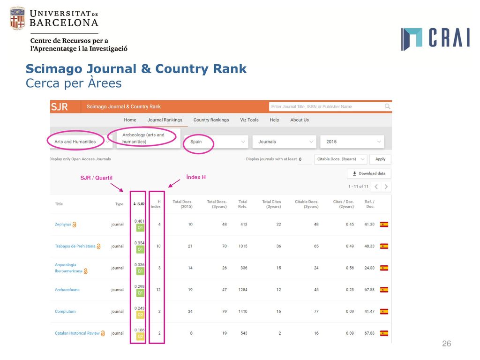Screen dimensions: 480x360
Task: Click Spain flag in Archaeofauna row
Action: [384, 290]
